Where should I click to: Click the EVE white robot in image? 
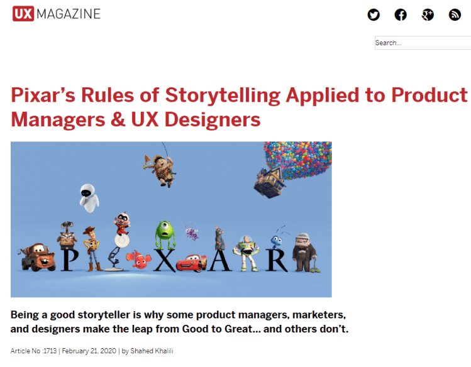[x=89, y=198]
